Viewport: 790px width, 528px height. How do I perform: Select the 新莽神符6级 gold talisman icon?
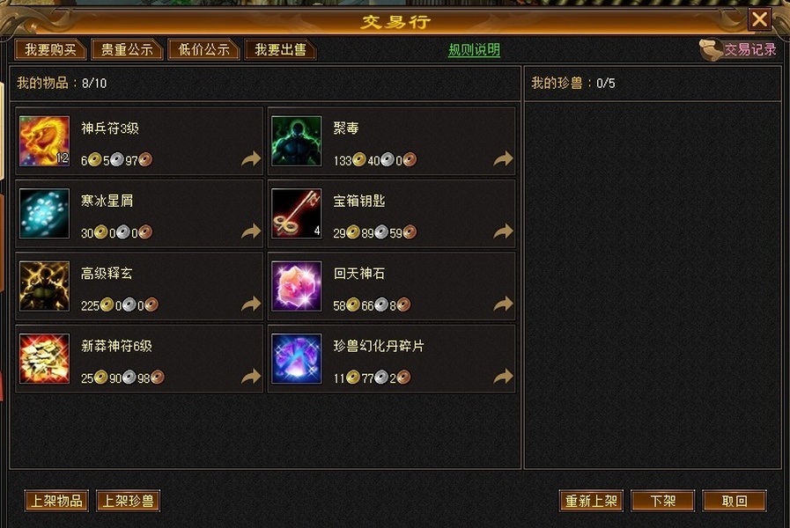click(x=44, y=358)
